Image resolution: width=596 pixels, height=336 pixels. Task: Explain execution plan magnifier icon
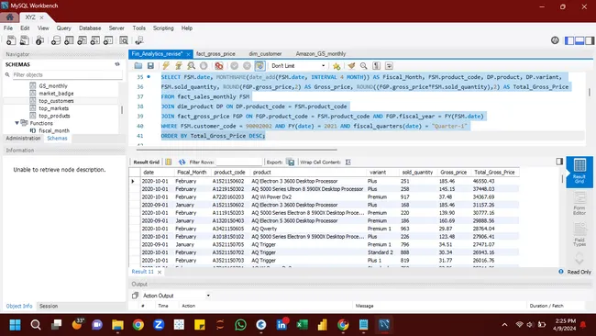pos(192,66)
